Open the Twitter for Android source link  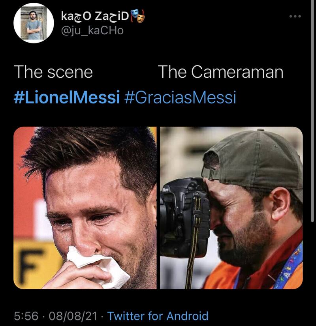(x=158, y=316)
